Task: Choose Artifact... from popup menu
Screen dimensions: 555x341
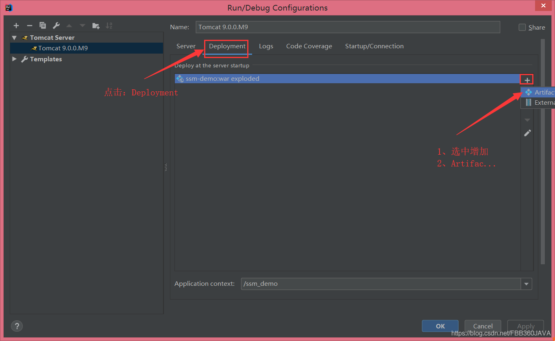Action: coord(538,93)
